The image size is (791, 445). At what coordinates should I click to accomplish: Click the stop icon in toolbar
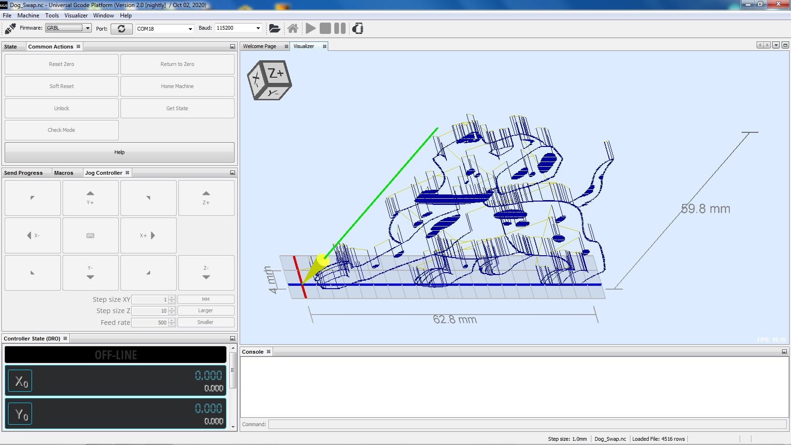coord(325,29)
